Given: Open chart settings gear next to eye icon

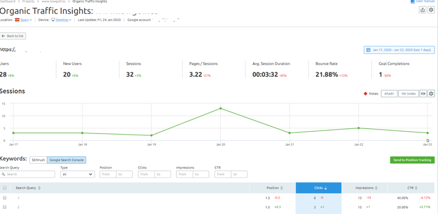Looking at the screenshot, I should point(432,94).
